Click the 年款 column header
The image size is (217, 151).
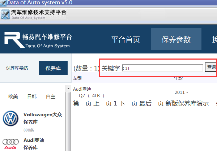click(178, 78)
